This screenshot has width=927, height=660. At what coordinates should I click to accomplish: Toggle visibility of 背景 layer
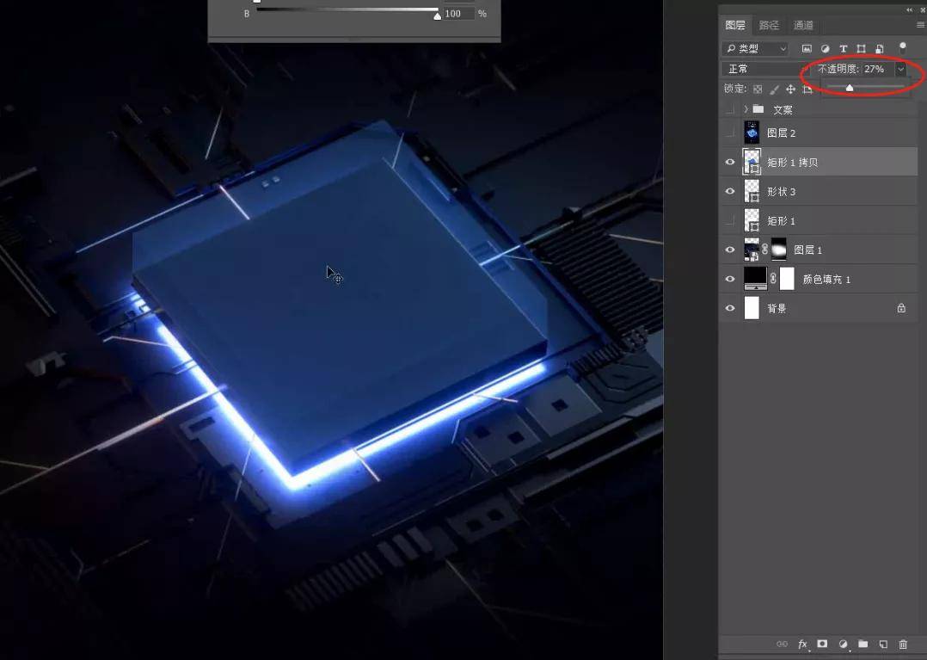click(730, 308)
